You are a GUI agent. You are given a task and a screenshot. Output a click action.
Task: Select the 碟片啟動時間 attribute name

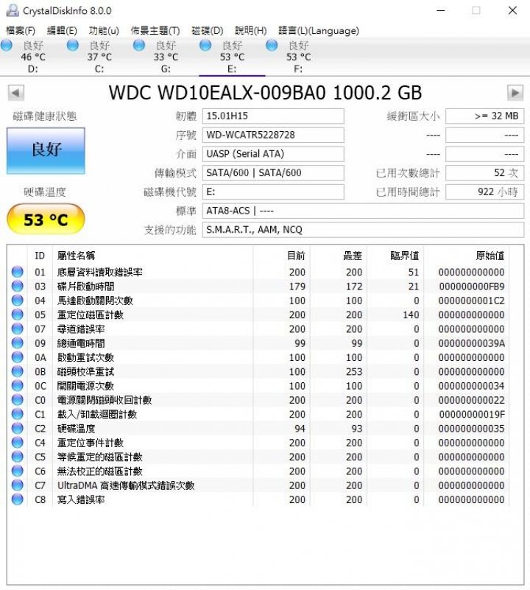pos(86,287)
